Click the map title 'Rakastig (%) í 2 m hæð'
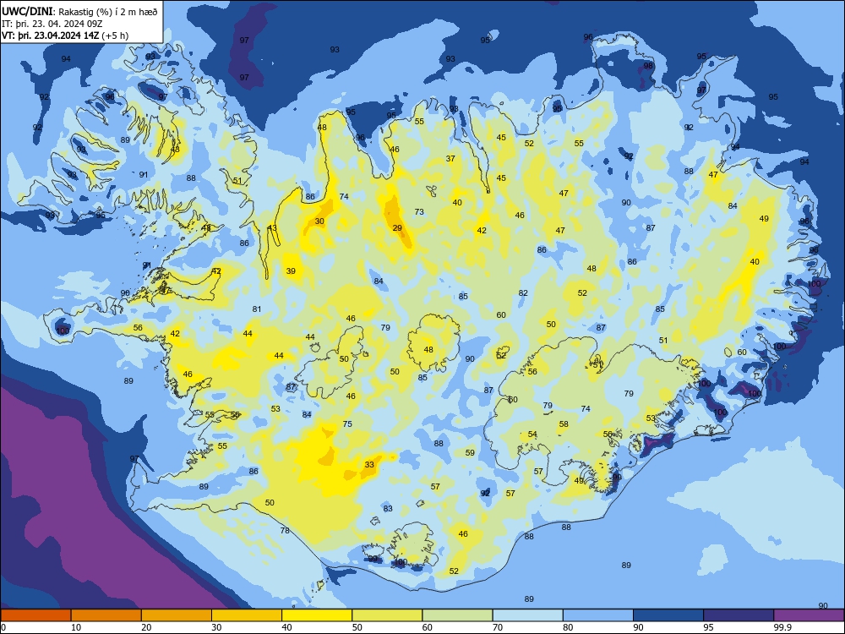Image resolution: width=845 pixels, height=634 pixels. (108, 12)
